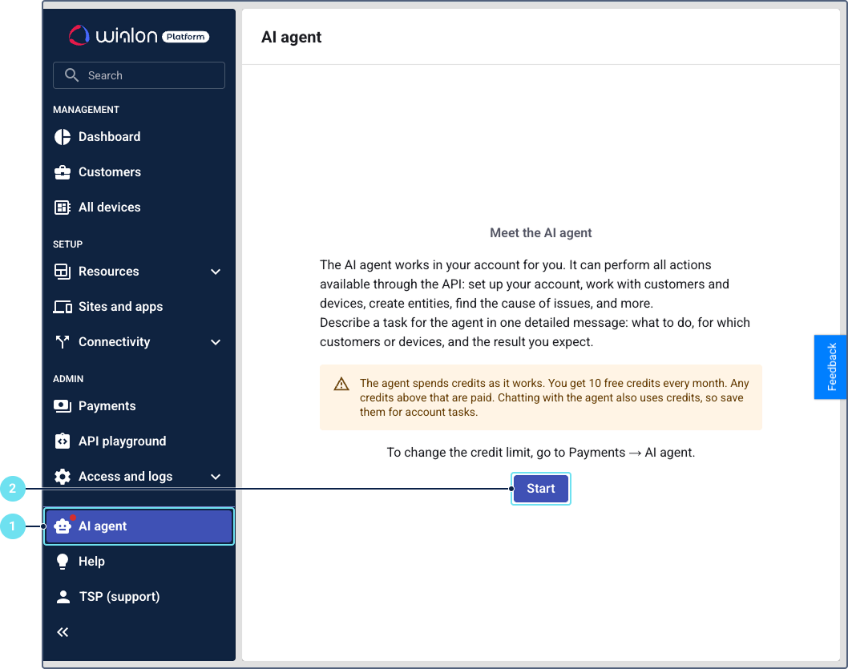
Task: Click the Start button
Action: [541, 489]
